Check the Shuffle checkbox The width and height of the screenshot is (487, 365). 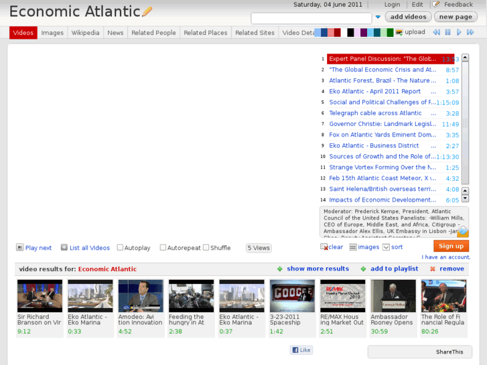(206, 248)
